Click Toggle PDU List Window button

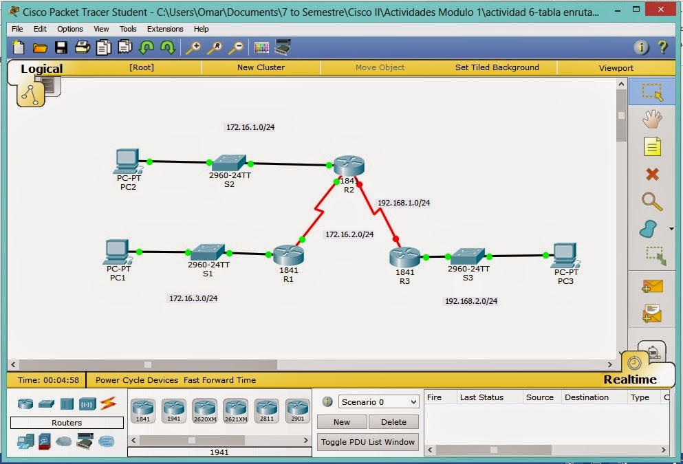click(368, 442)
